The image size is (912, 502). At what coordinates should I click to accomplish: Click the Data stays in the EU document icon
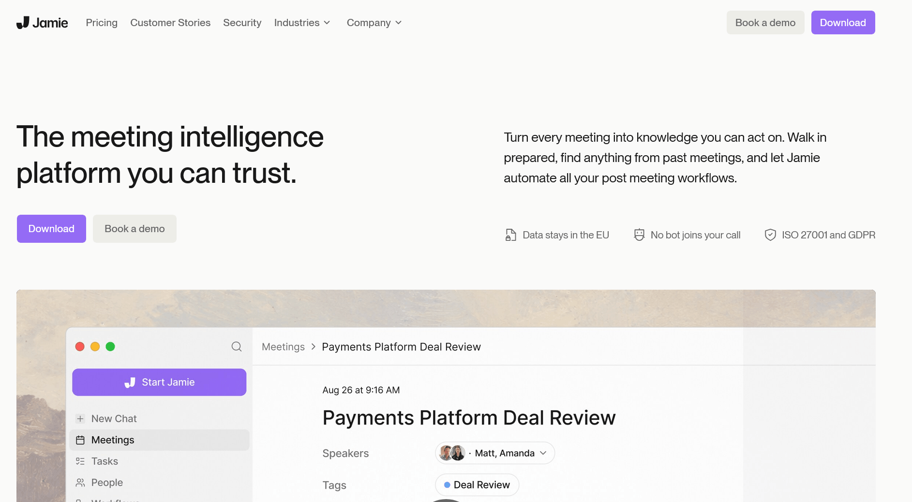(510, 235)
